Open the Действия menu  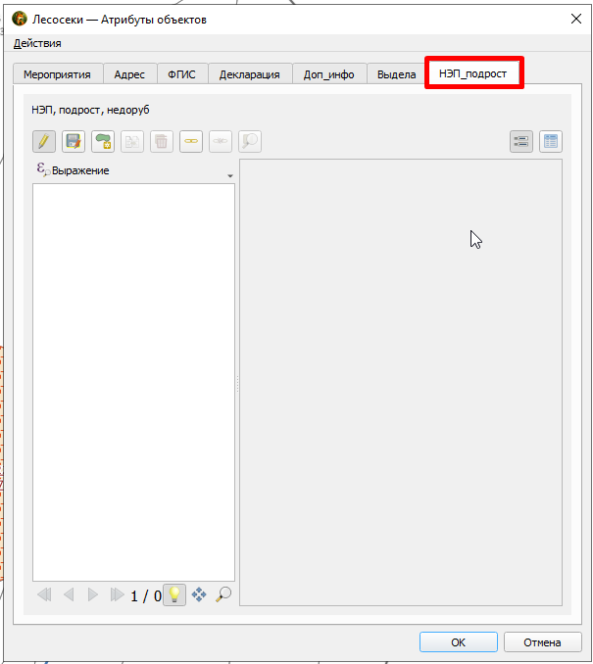click(37, 43)
